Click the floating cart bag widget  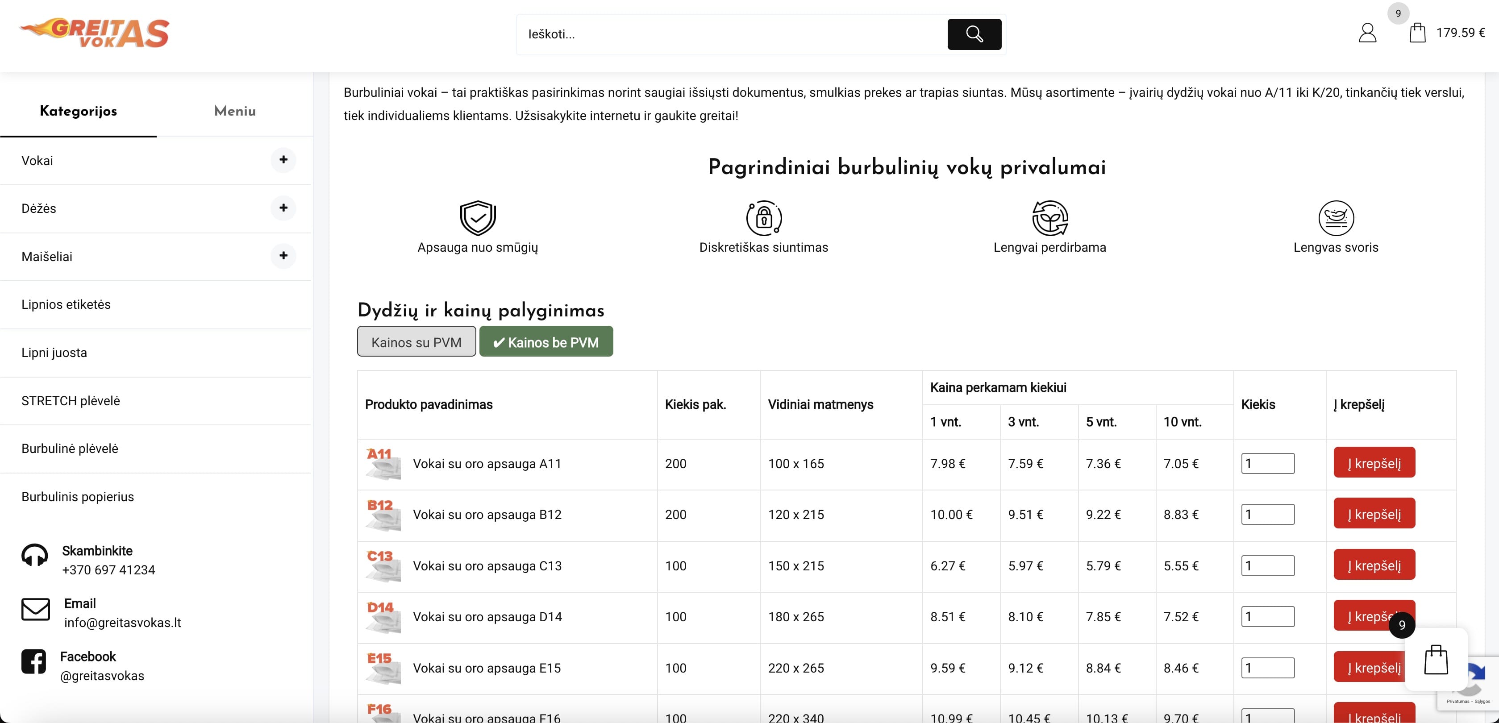click(x=1435, y=660)
